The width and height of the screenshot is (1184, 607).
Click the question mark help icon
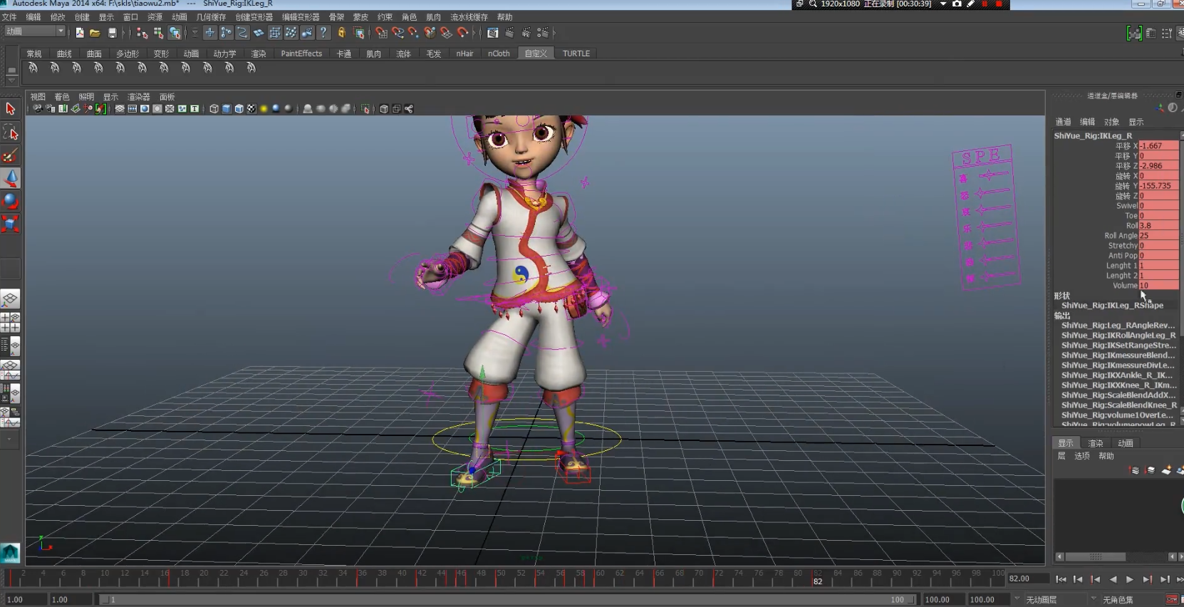click(323, 33)
